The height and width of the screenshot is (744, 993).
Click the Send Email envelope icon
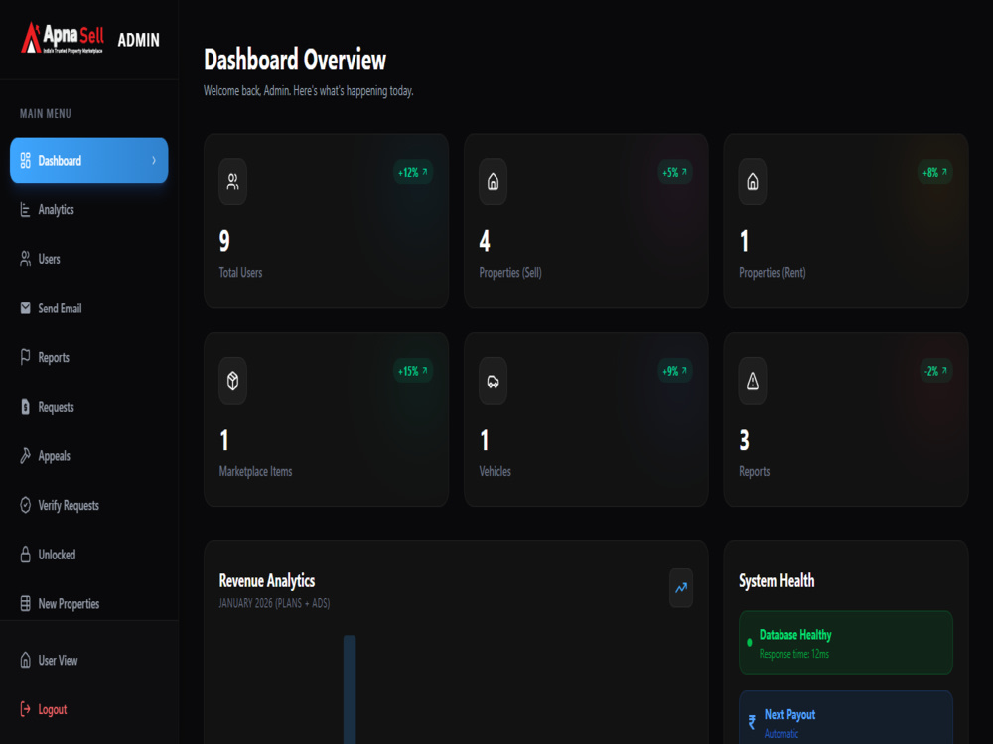click(x=26, y=309)
